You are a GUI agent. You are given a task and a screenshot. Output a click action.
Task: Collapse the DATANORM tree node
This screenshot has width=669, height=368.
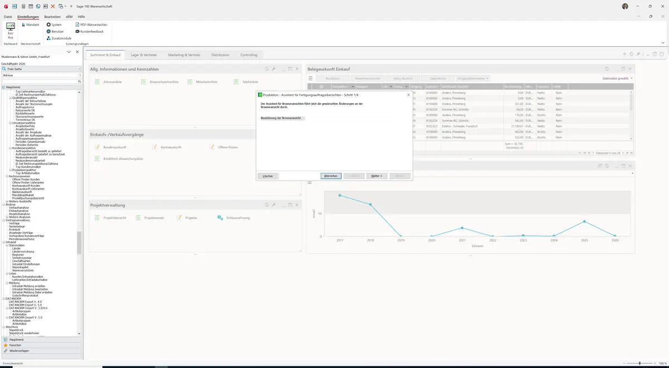click(x=3, y=298)
